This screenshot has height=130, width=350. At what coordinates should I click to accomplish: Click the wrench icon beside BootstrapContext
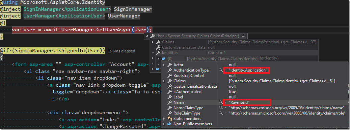point(170,76)
